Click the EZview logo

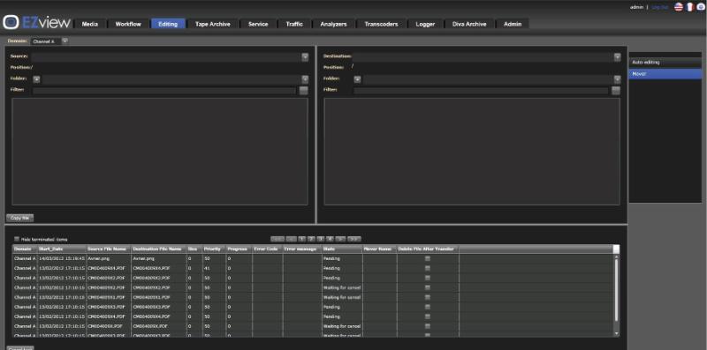pos(36,22)
